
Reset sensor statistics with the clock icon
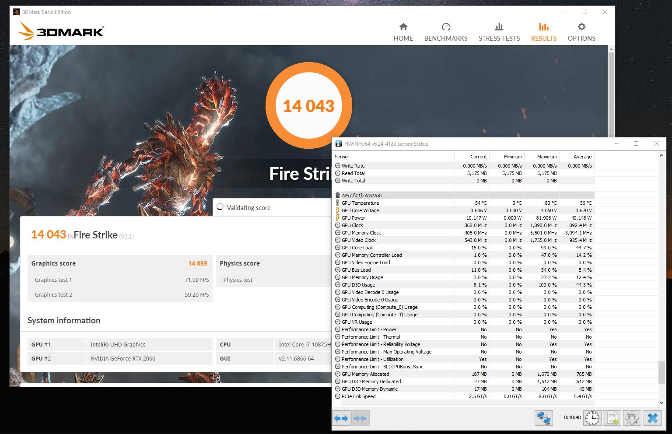pos(592,418)
